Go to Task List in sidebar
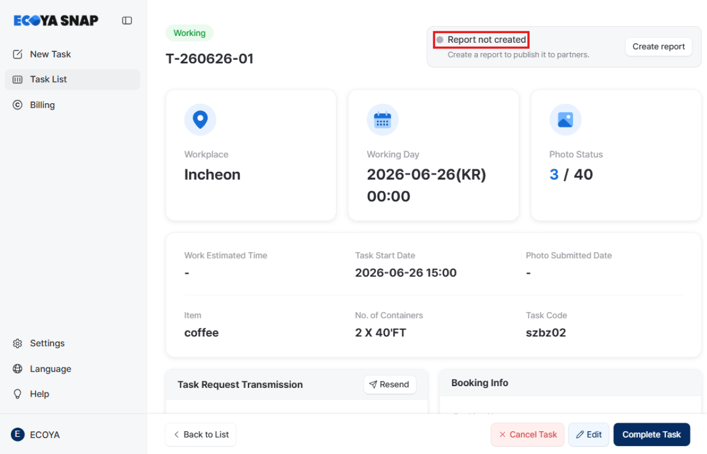The image size is (707, 454). pyautogui.click(x=72, y=79)
